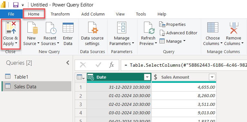Click the Remove Columns icon
Image resolution: width=247 pixels, height=122 pixels.
coord(234,28)
